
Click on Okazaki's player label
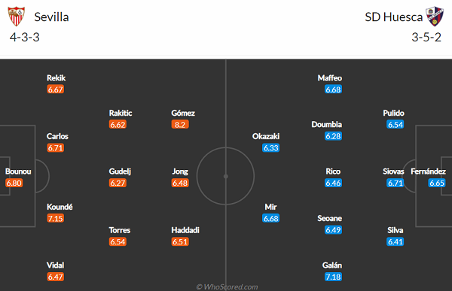[266, 136]
